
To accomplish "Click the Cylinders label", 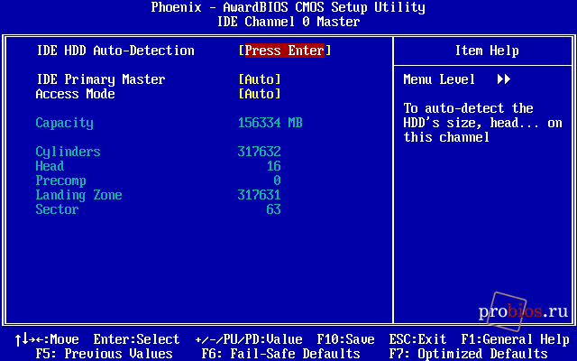I will (69, 152).
